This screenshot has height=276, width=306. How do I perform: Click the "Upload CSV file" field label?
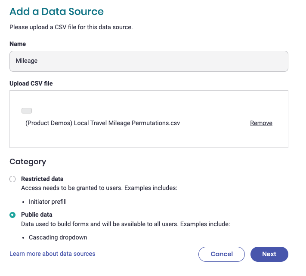pos(31,83)
